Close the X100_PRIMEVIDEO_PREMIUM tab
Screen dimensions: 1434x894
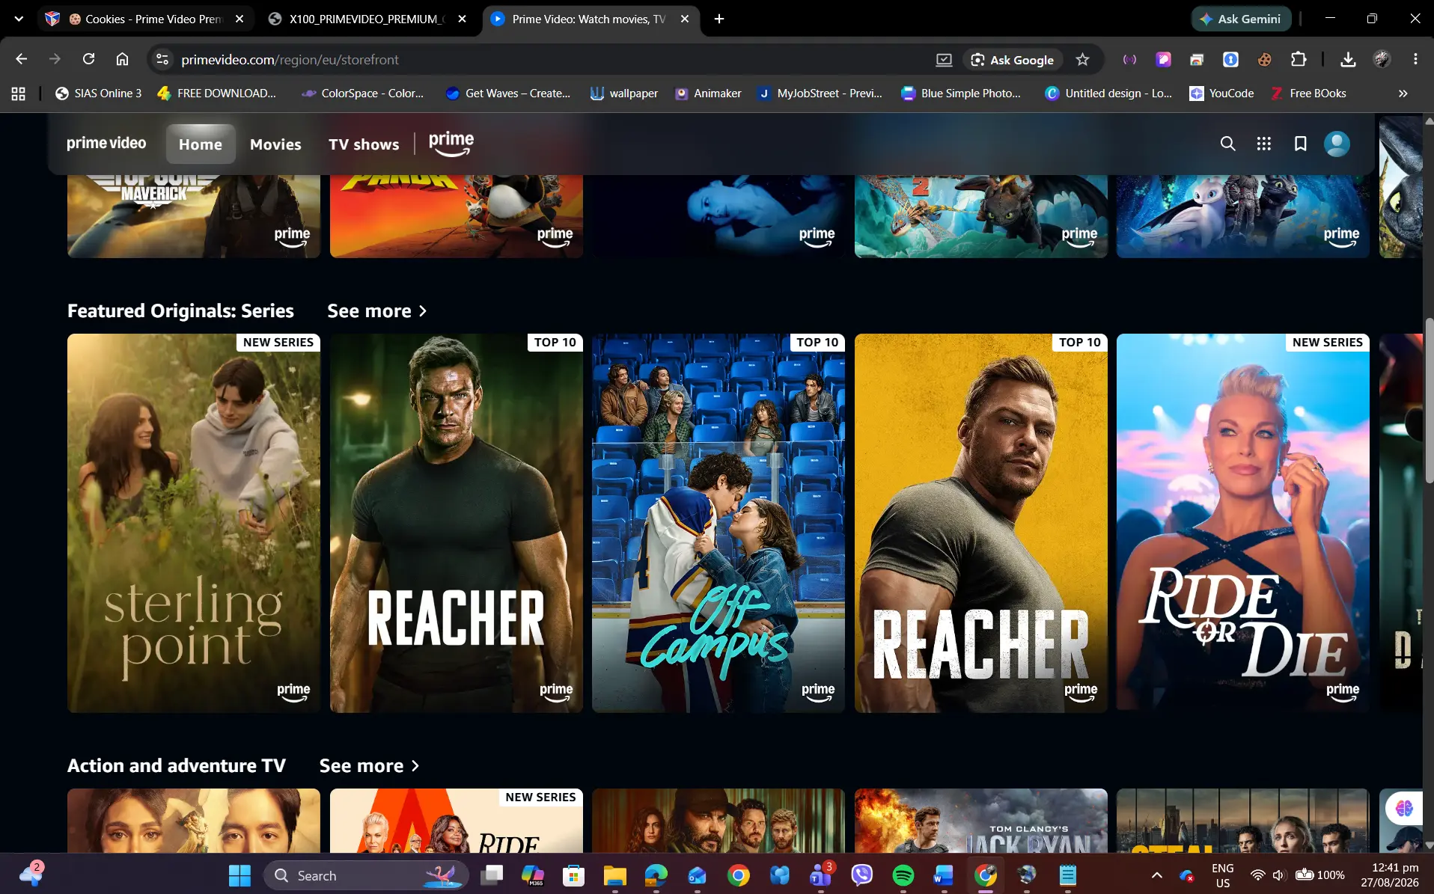(463, 19)
